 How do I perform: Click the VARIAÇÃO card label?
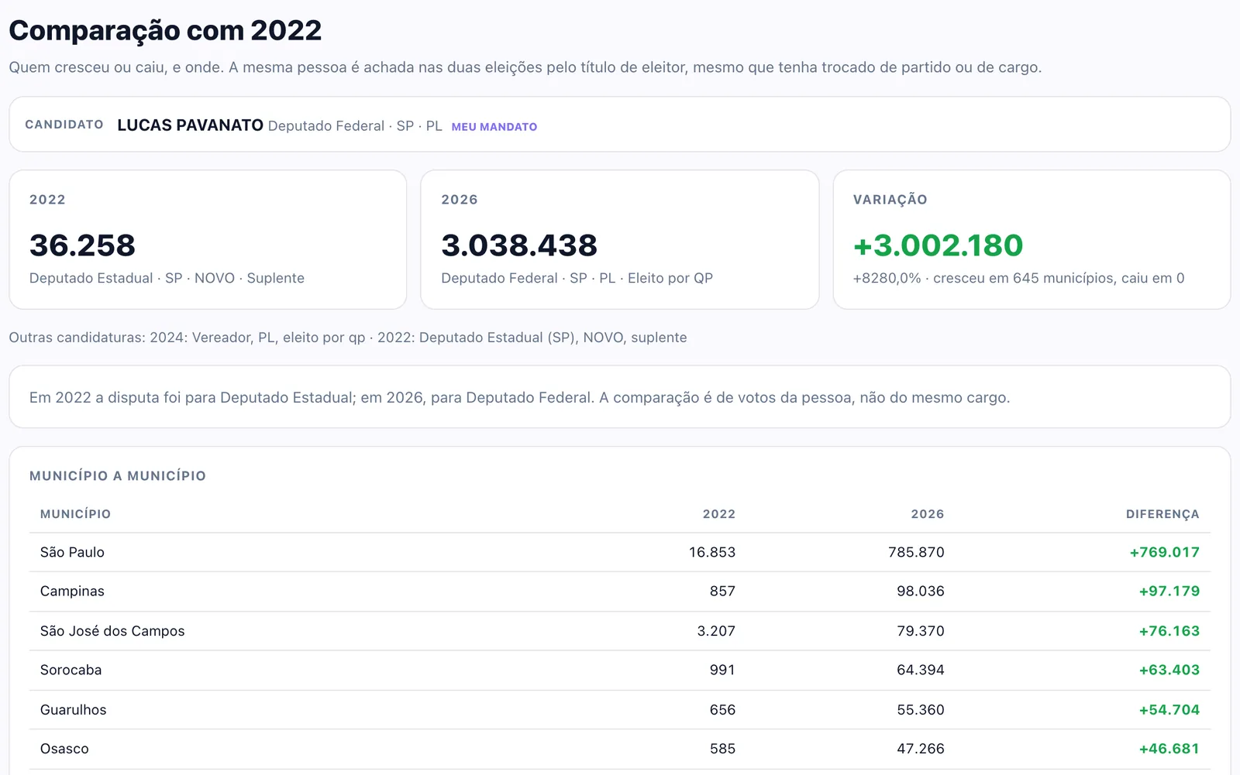point(890,200)
